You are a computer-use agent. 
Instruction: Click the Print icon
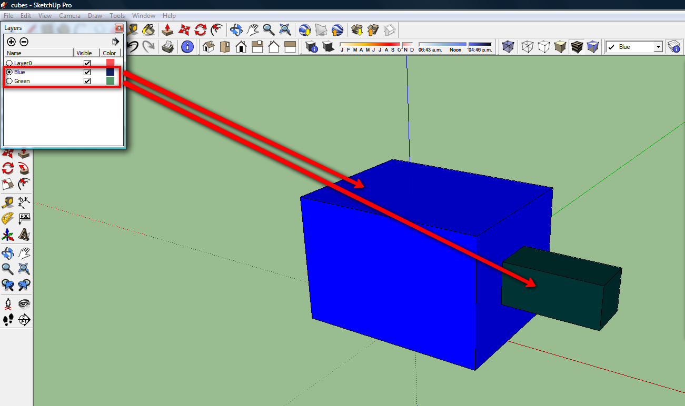click(168, 47)
